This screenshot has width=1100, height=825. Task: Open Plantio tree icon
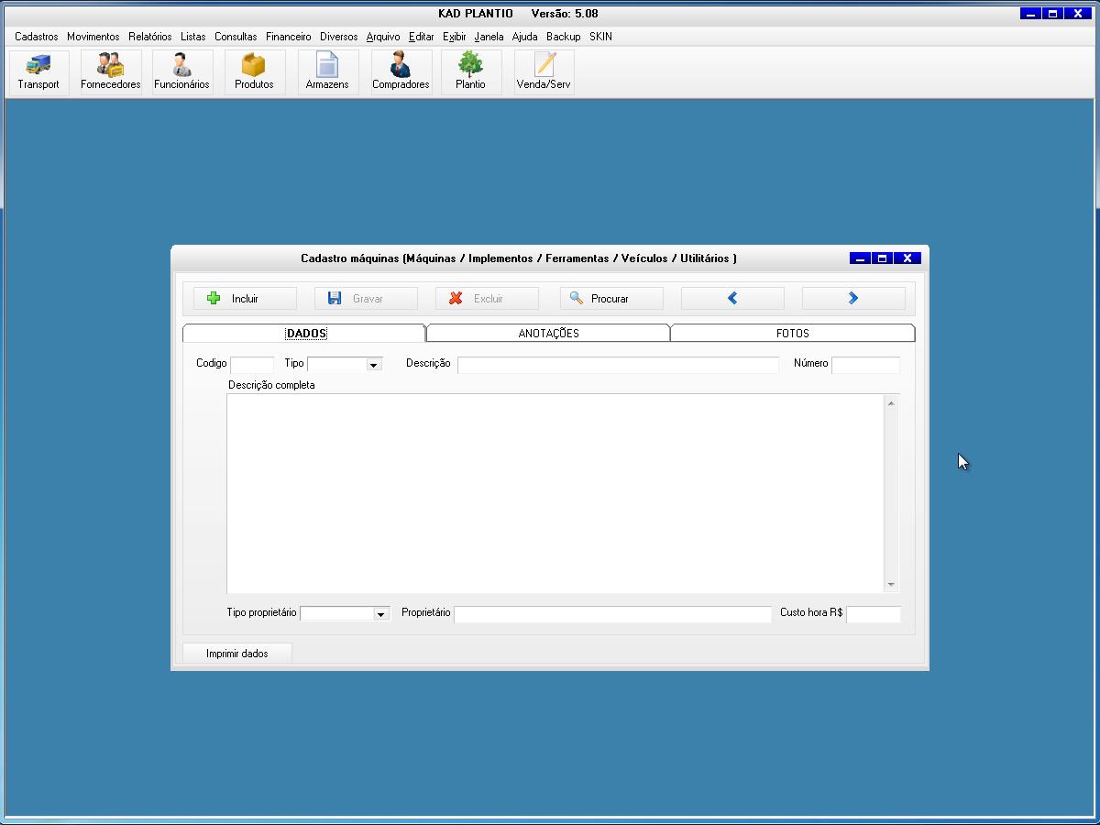point(470,71)
